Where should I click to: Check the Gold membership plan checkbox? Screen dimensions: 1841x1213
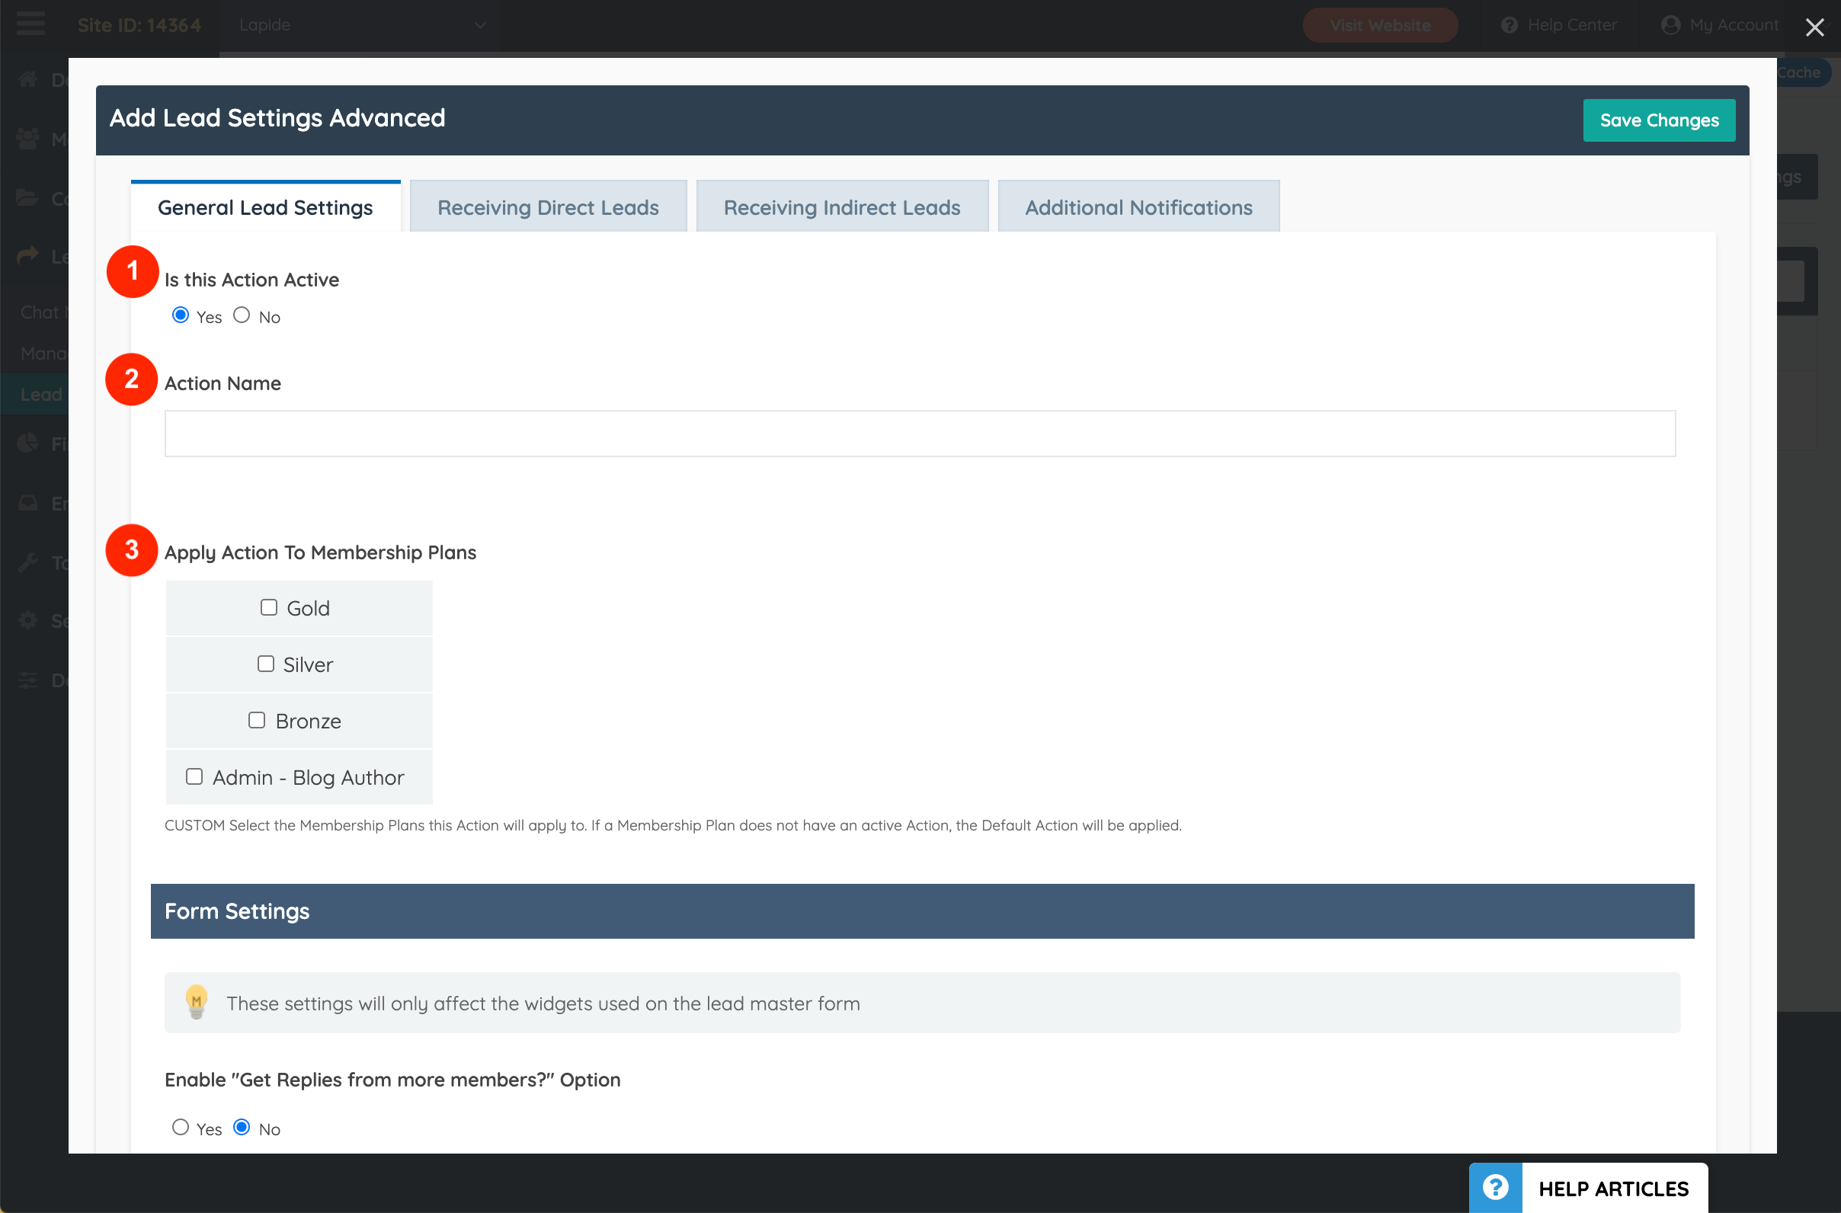(268, 608)
